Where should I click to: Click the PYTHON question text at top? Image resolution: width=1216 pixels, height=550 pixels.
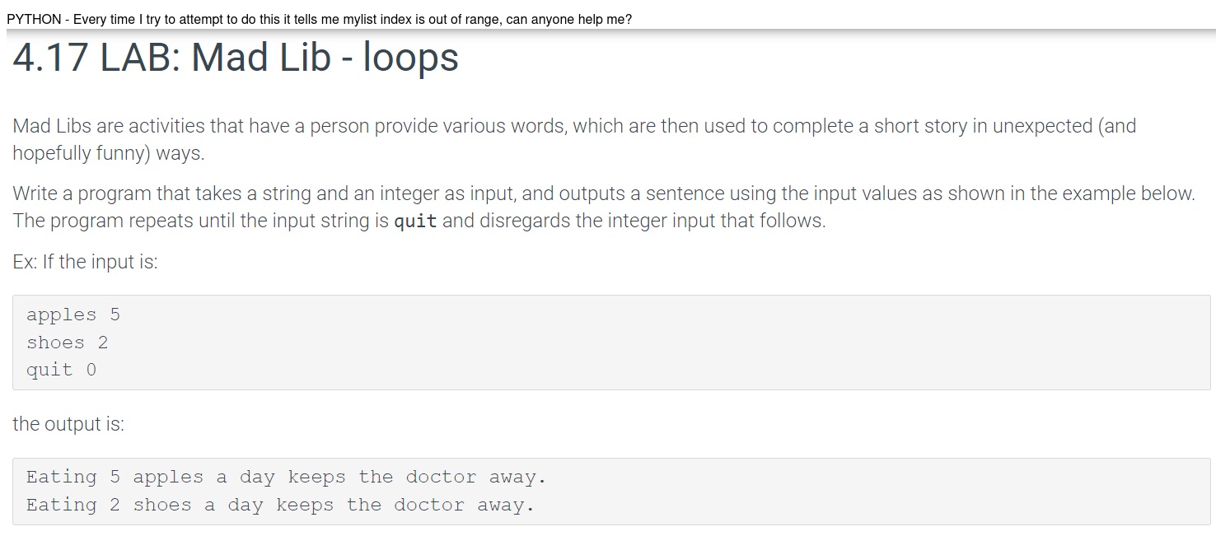click(319, 19)
